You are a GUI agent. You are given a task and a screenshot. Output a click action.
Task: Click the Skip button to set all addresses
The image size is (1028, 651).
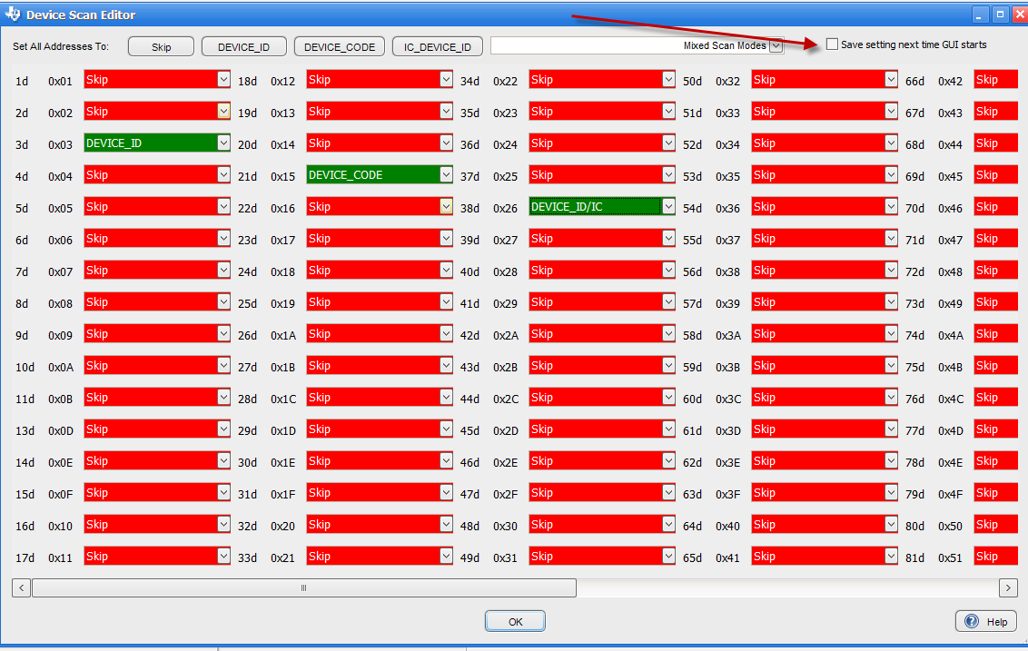161,46
